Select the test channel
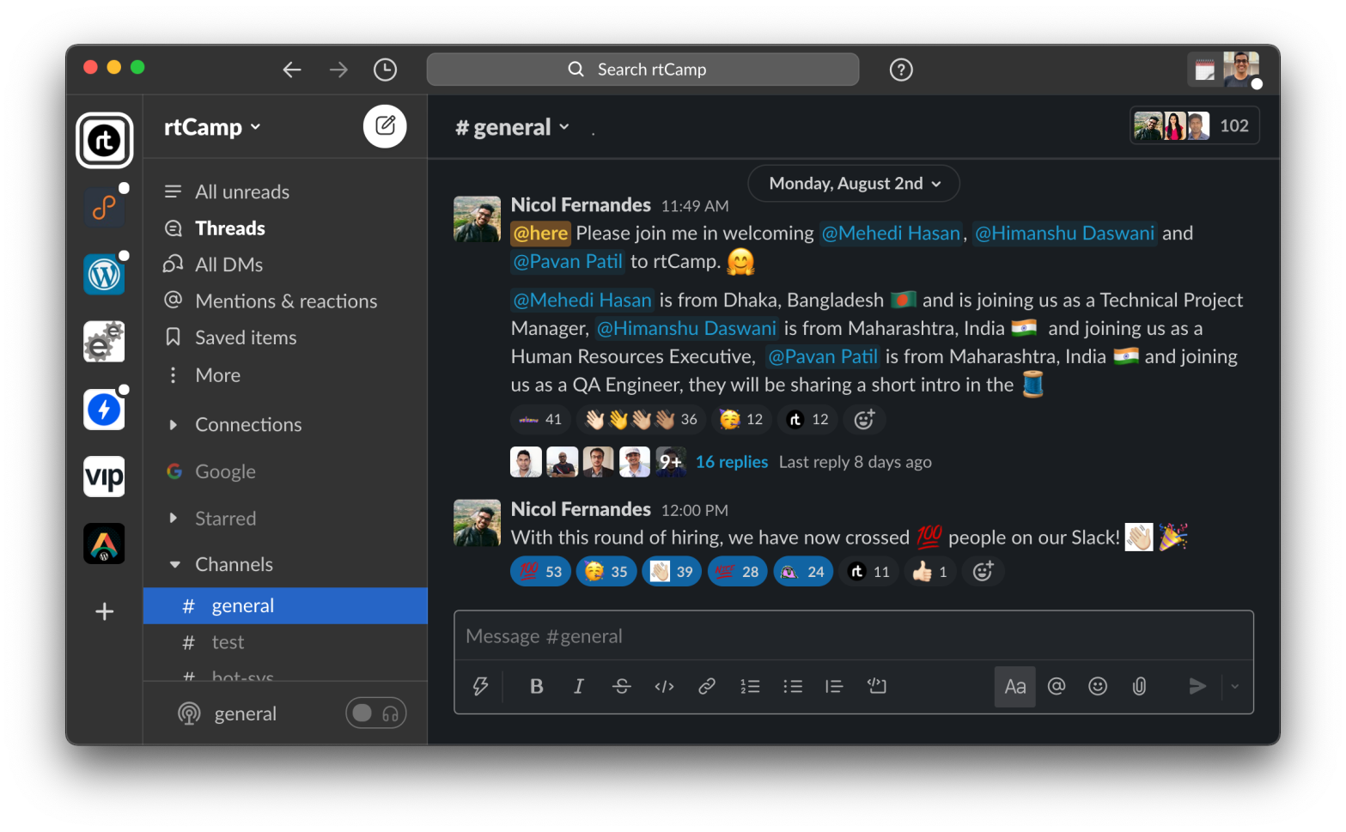Viewport: 1346px width, 832px height. tap(228, 642)
